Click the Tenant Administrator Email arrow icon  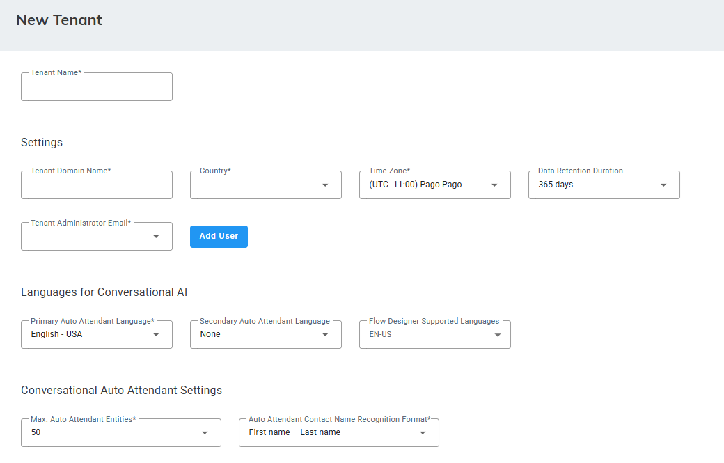click(x=156, y=237)
